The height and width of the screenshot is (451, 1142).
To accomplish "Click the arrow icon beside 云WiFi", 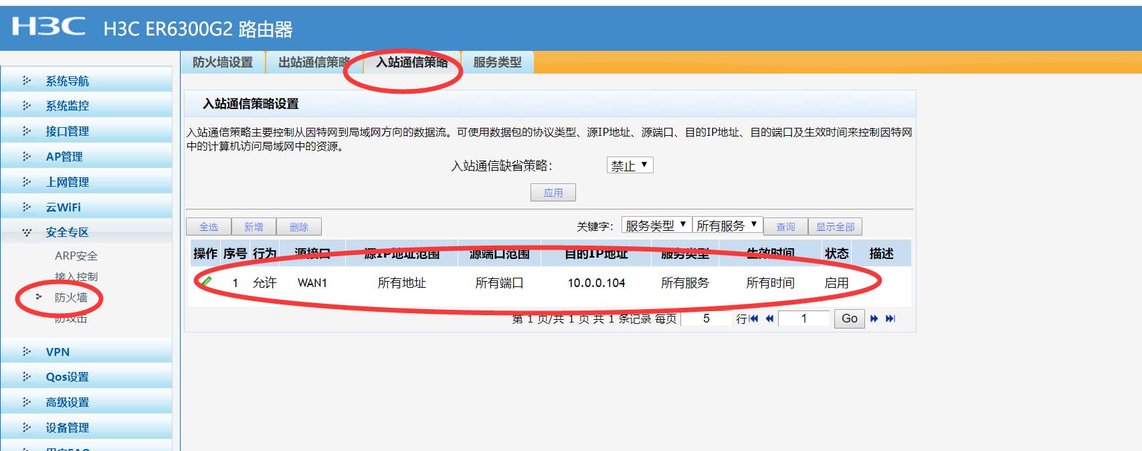I will point(27,207).
